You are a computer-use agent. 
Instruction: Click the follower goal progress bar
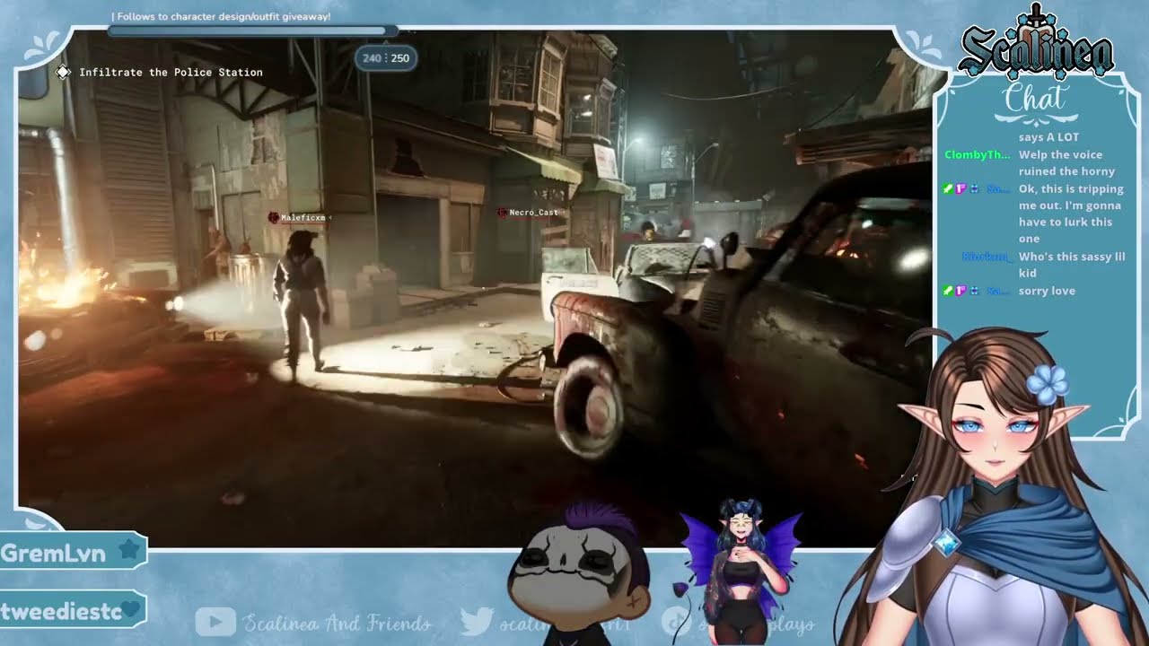252,31
